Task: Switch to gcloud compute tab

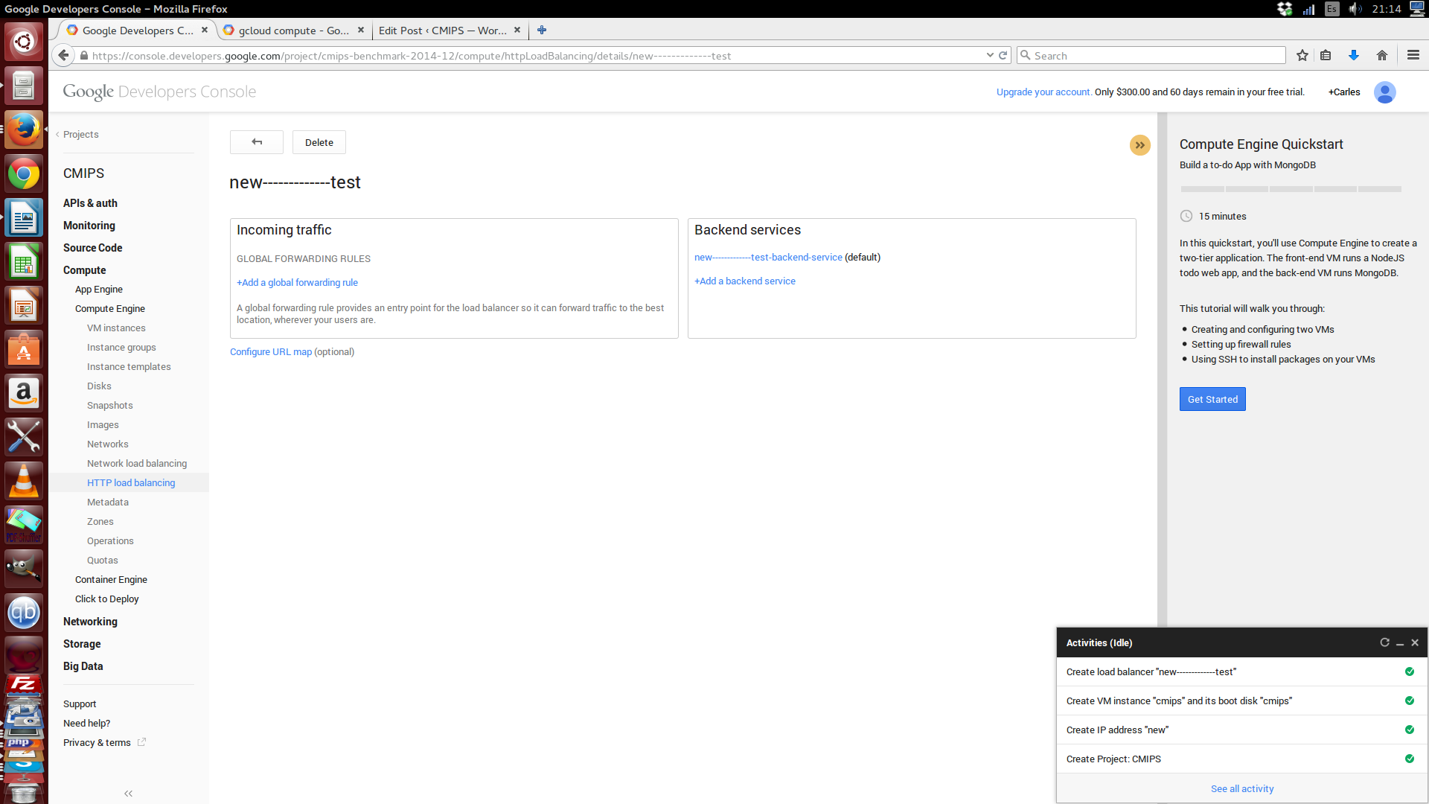Action: pyautogui.click(x=293, y=30)
